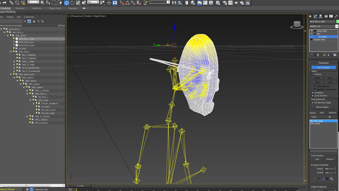Image resolution: width=339 pixels, height=191 pixels.
Task: Toggle visibility of the Skin modifier
Action: [312, 34]
